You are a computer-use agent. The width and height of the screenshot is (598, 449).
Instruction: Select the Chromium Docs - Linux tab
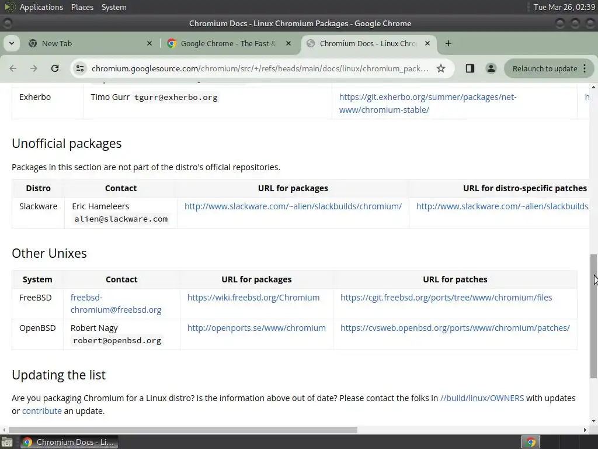(369, 43)
